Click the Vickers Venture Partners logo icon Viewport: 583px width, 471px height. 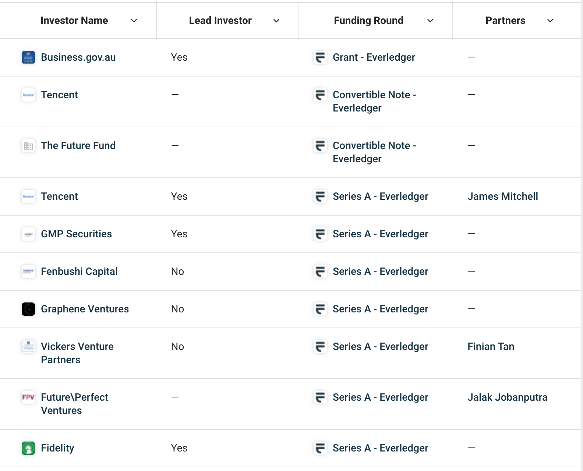pyautogui.click(x=28, y=347)
